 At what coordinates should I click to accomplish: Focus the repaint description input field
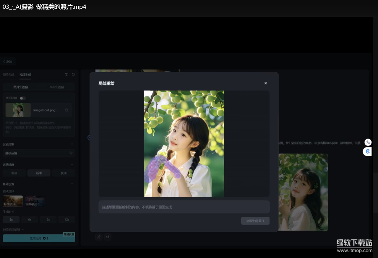pos(184,207)
